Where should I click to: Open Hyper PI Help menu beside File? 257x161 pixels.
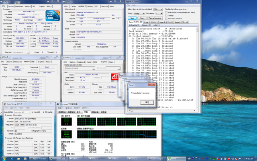(134, 5)
